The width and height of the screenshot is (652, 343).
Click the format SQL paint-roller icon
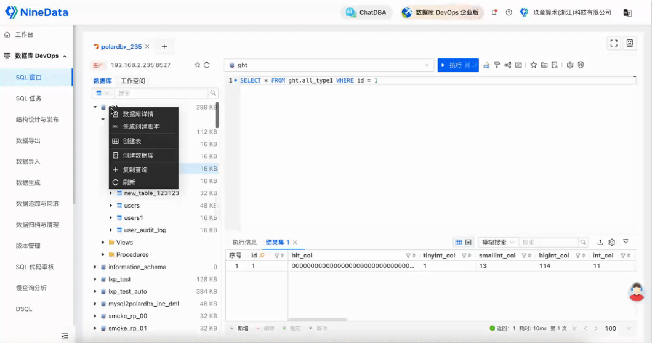coord(497,65)
